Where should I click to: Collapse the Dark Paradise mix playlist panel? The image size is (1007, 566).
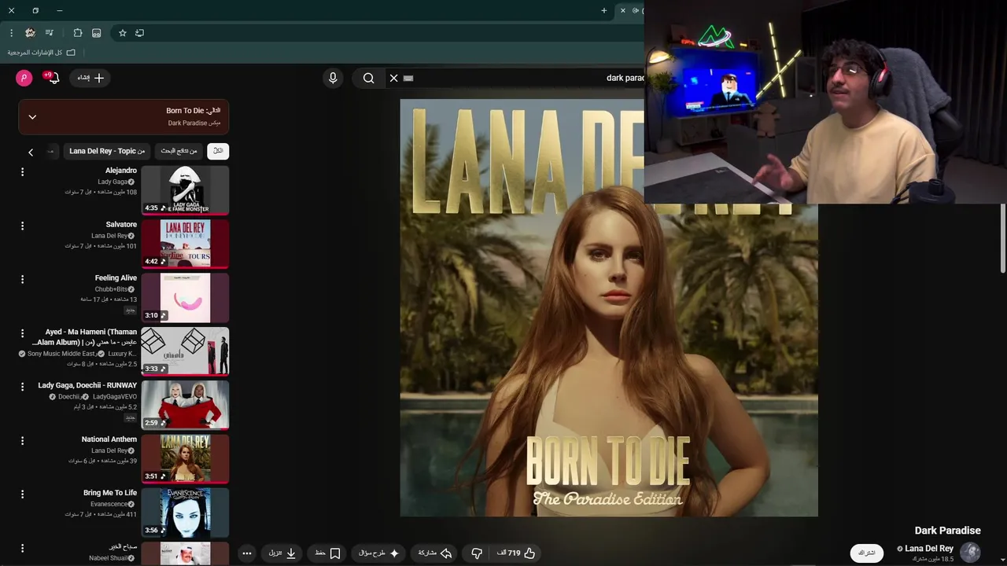(x=32, y=116)
